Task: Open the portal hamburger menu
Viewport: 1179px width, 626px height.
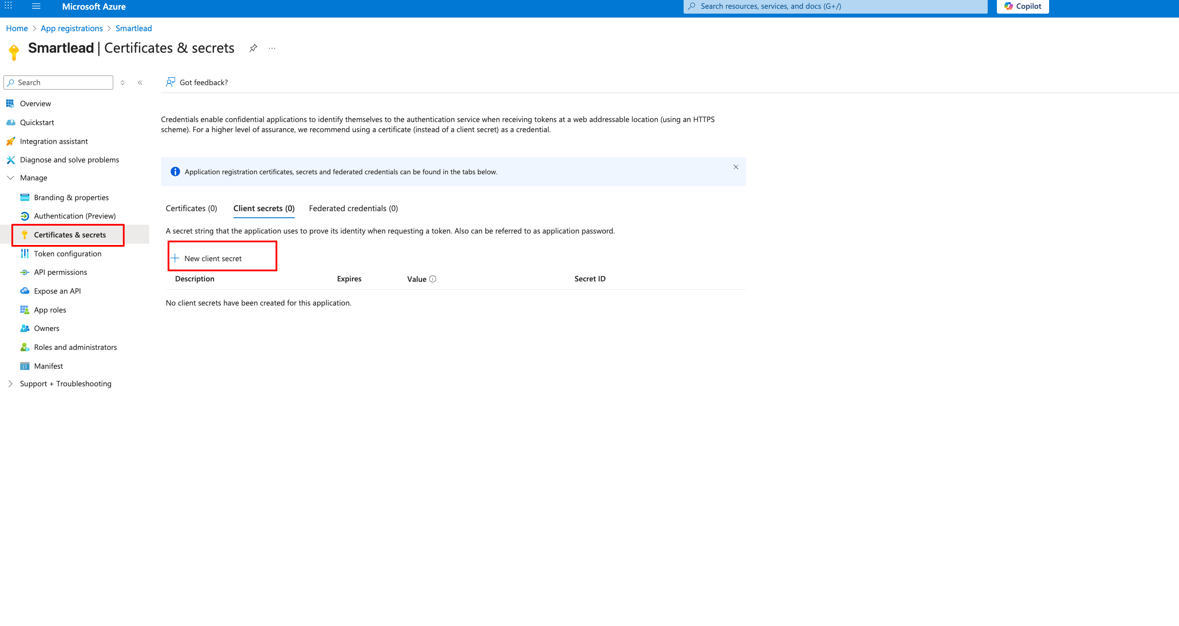Action: tap(36, 6)
